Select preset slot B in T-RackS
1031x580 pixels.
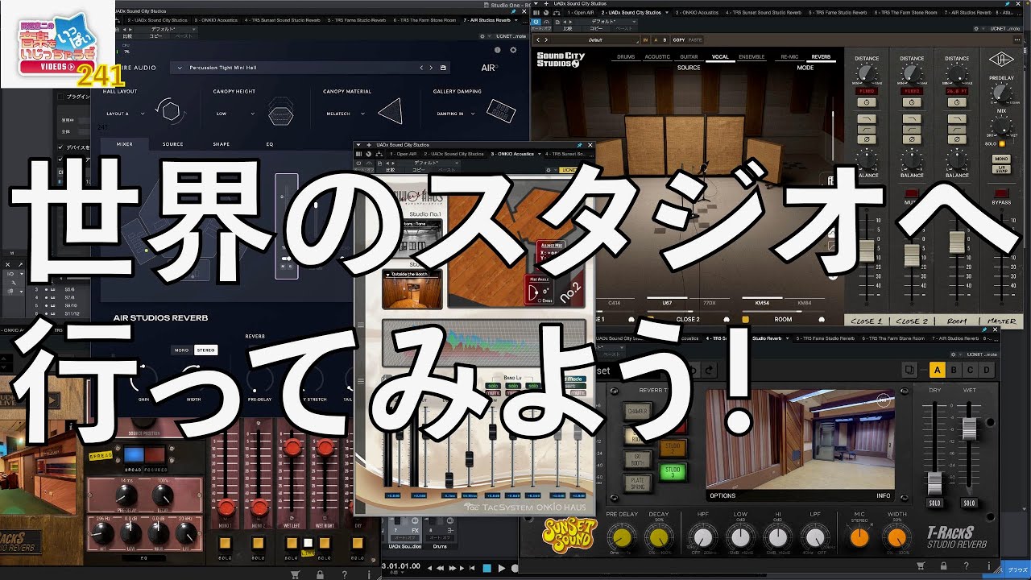[953, 370]
